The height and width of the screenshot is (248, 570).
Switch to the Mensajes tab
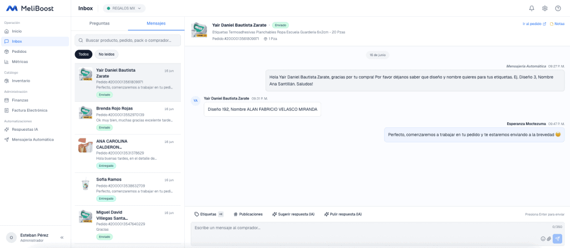point(156,23)
